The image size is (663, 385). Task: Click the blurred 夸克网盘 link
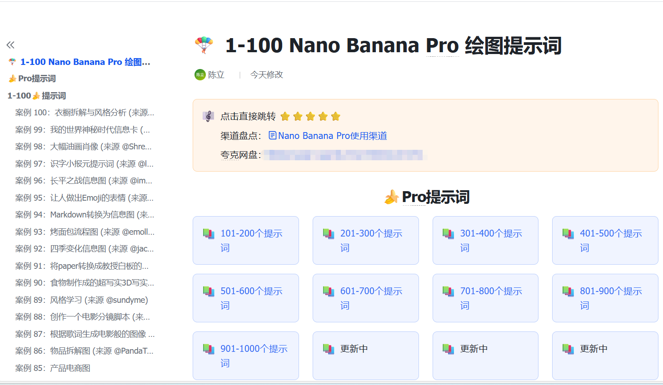[x=345, y=155]
